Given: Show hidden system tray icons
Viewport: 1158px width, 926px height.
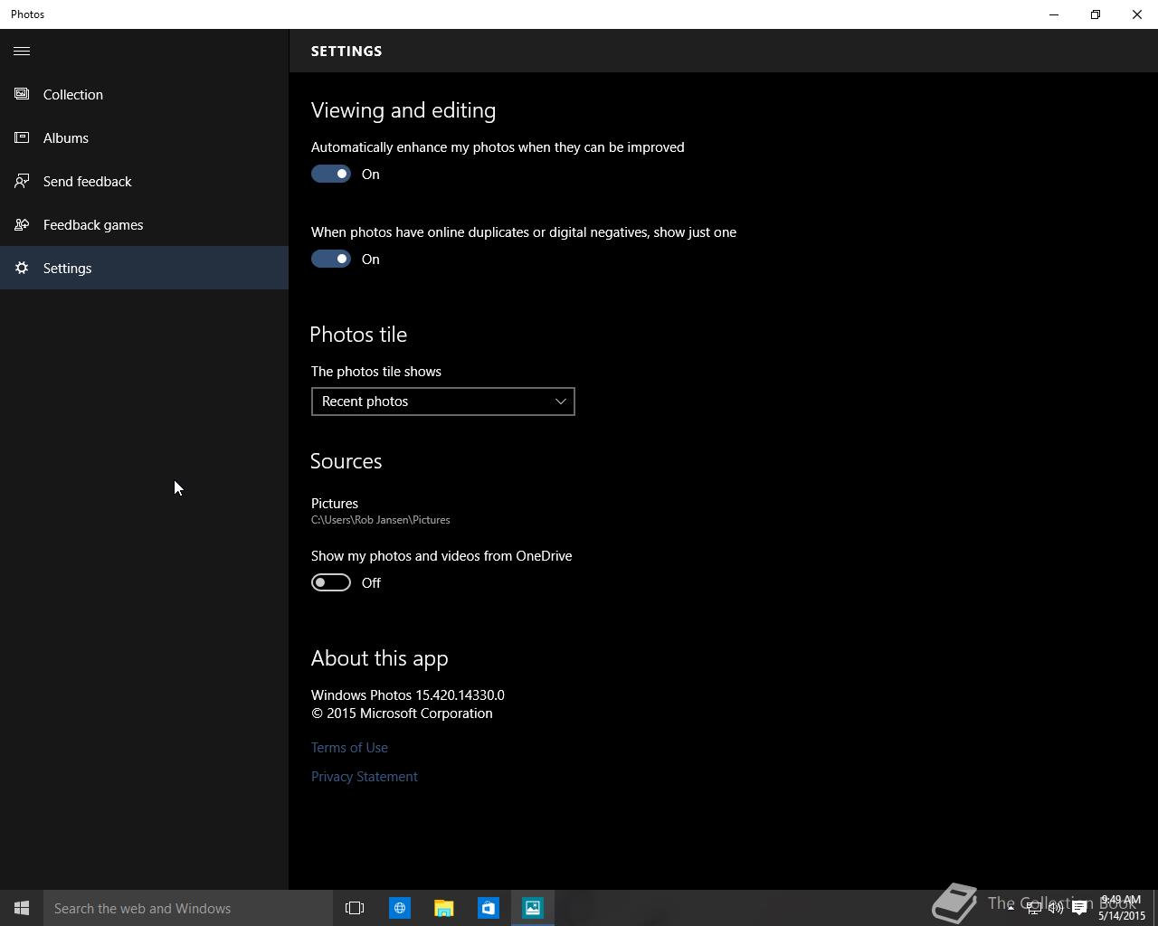Looking at the screenshot, I should 1011,908.
